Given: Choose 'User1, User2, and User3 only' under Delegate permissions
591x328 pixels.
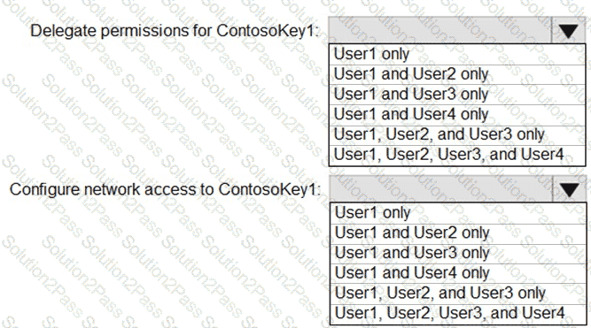Looking at the screenshot, I should pos(457,134).
